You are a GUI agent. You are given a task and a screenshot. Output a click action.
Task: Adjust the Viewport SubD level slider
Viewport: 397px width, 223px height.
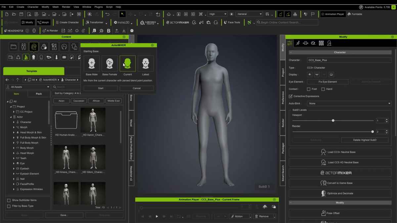[333, 121]
